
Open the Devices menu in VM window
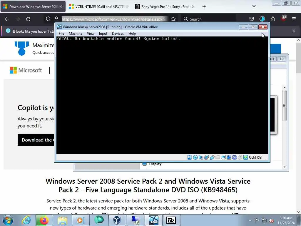118,34
